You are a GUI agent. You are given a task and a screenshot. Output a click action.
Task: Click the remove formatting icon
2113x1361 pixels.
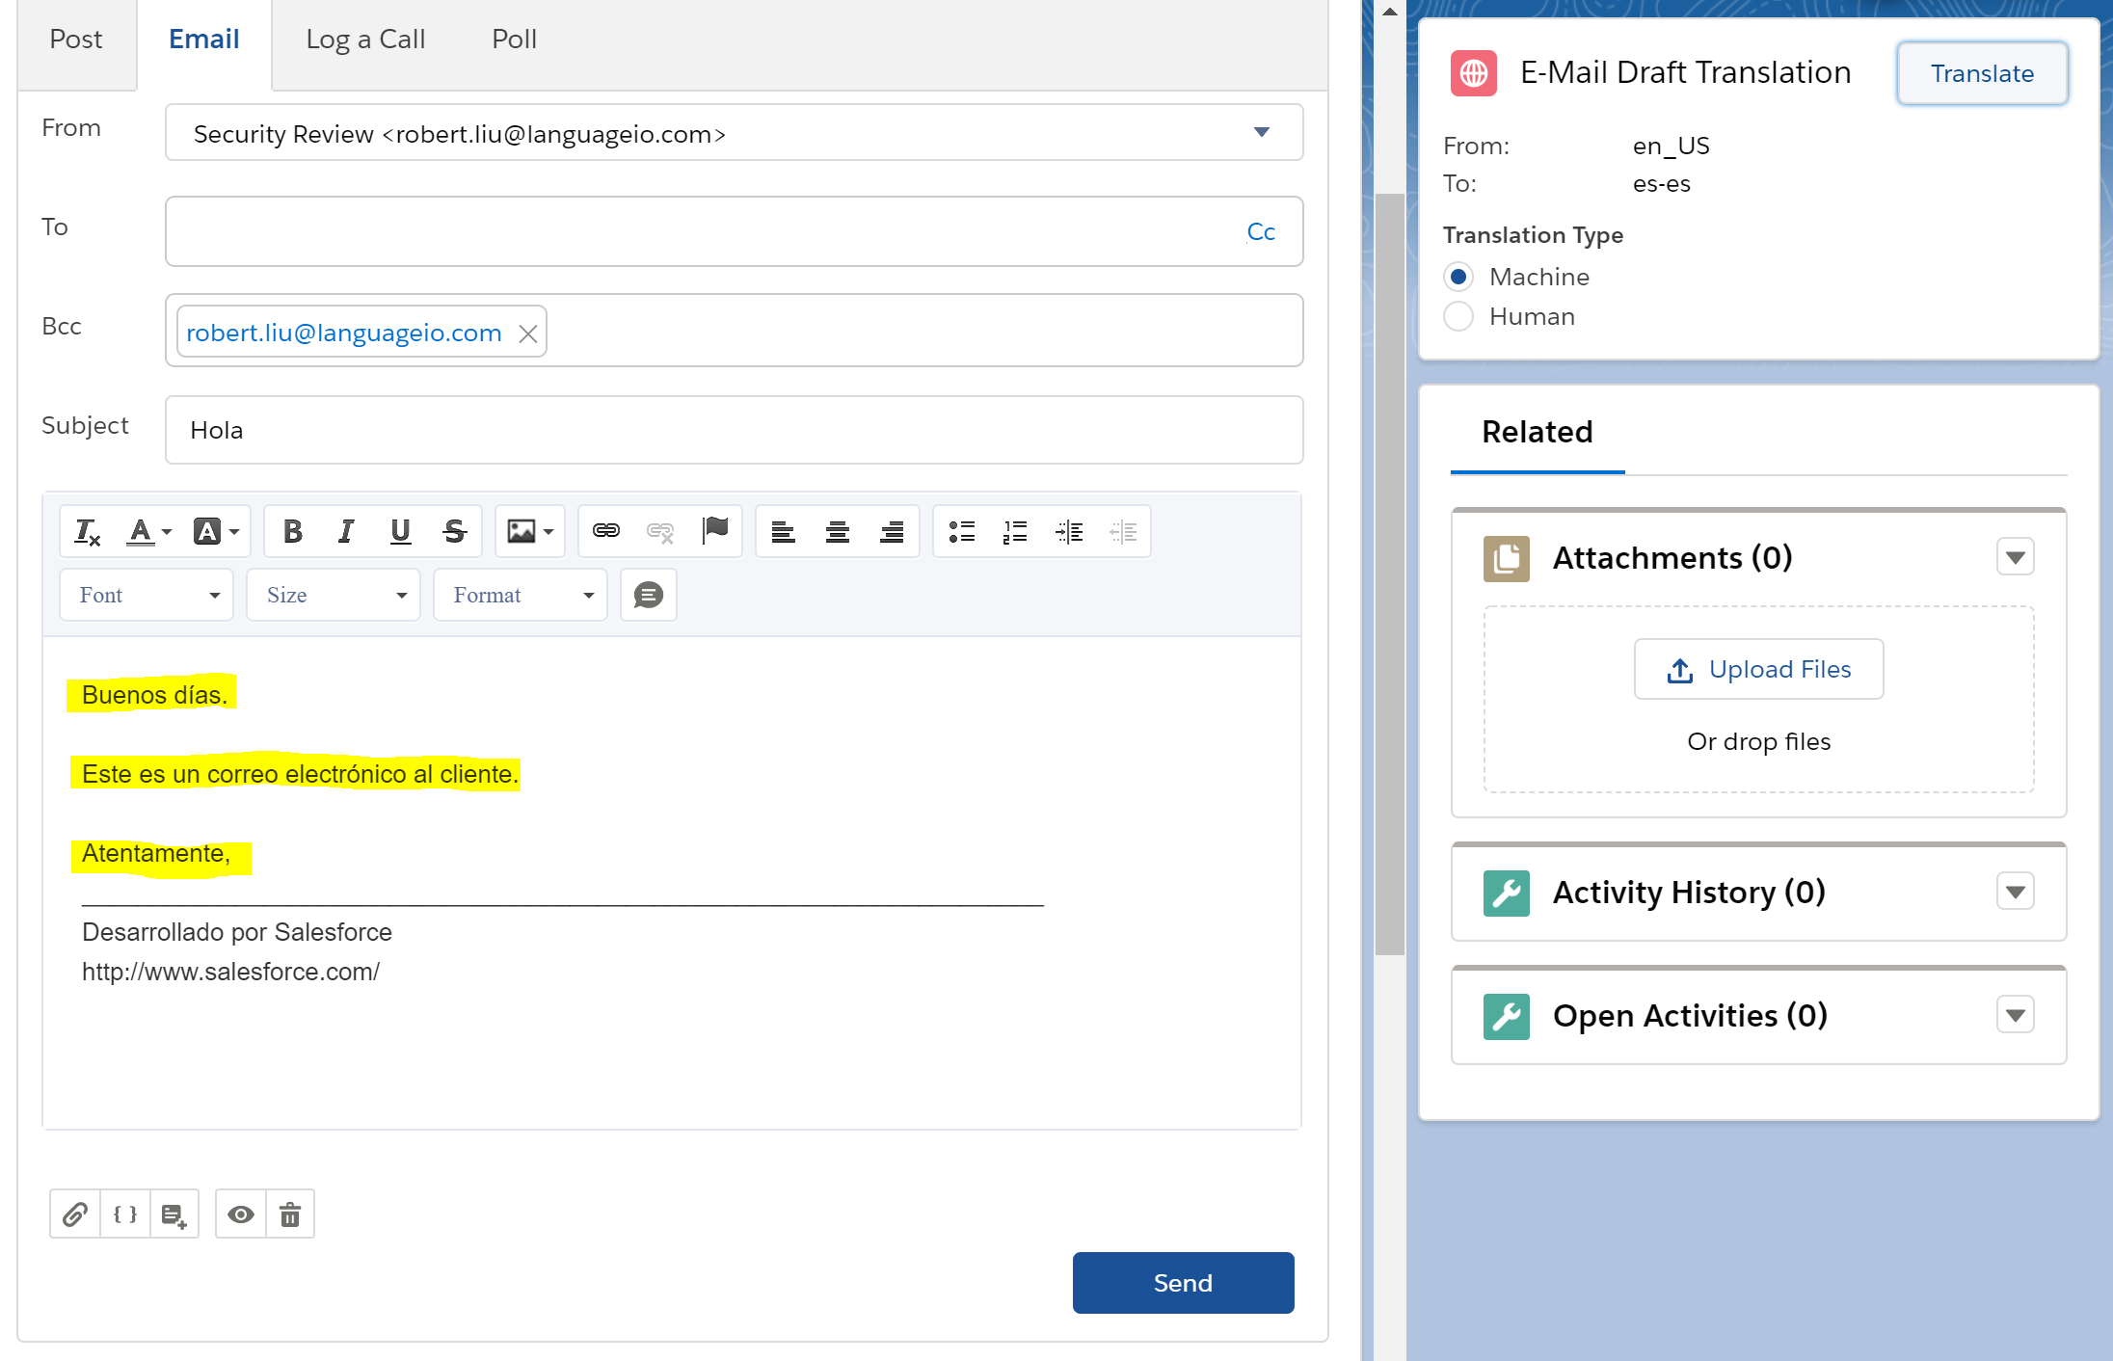point(88,531)
